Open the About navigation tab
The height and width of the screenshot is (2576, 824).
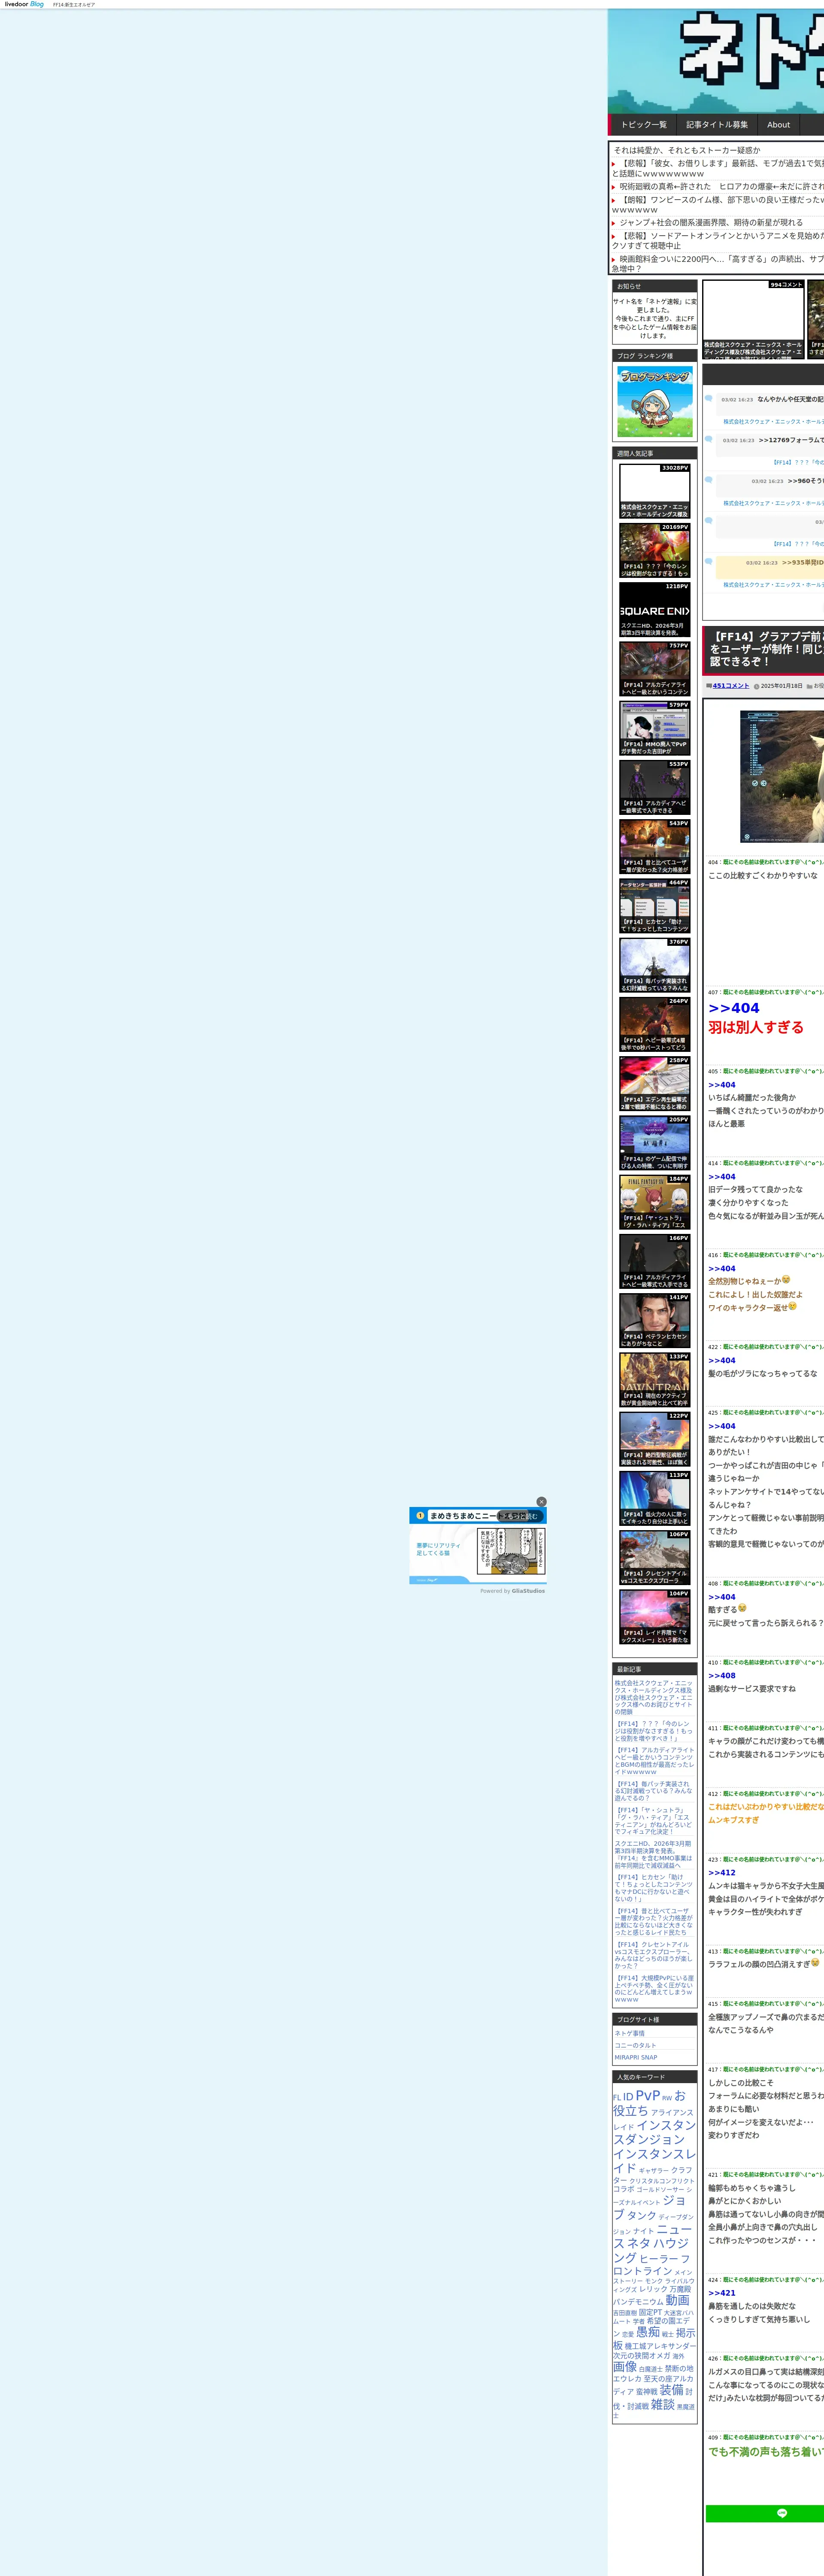778,125
